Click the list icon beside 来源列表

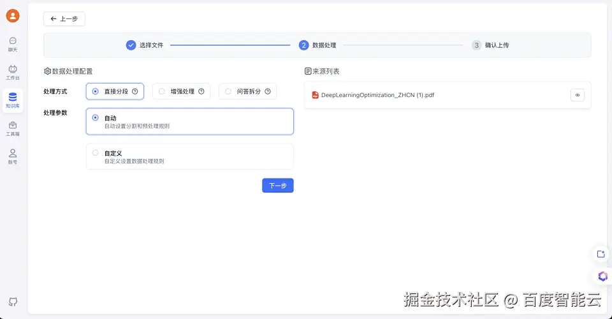tap(308, 71)
